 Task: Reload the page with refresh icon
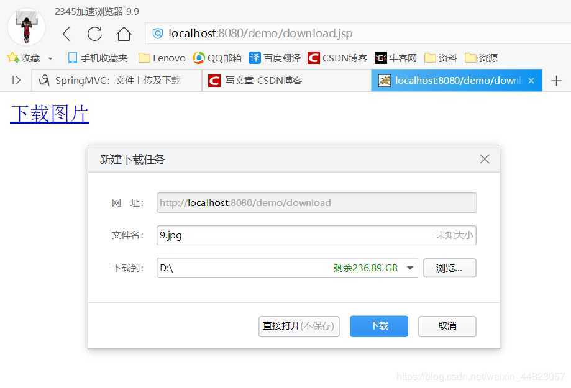pyautogui.click(x=94, y=34)
